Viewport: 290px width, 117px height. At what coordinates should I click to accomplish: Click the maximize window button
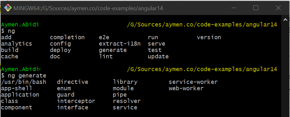[256, 8]
